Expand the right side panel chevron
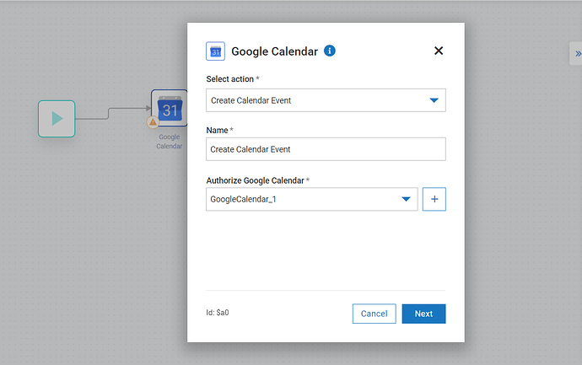The height and width of the screenshot is (365, 582). click(x=577, y=54)
